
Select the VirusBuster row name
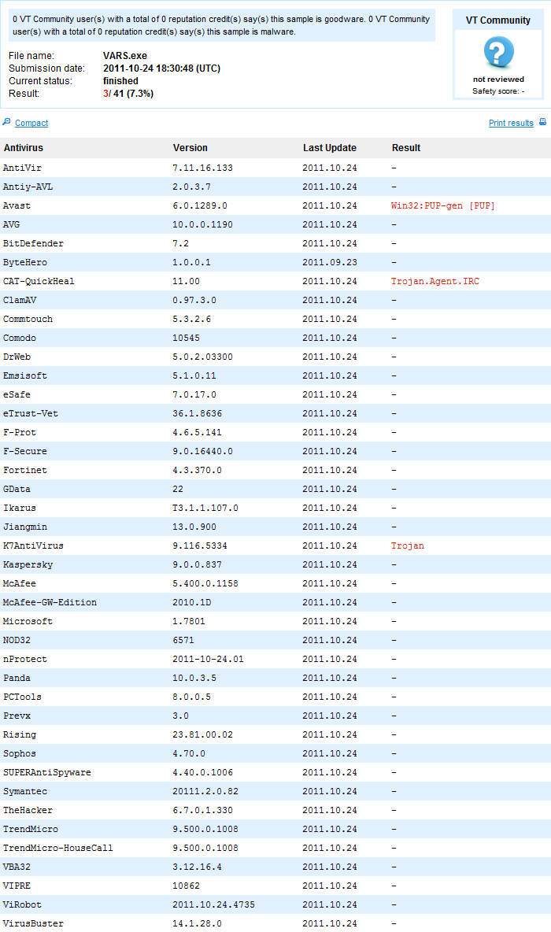coord(33,923)
